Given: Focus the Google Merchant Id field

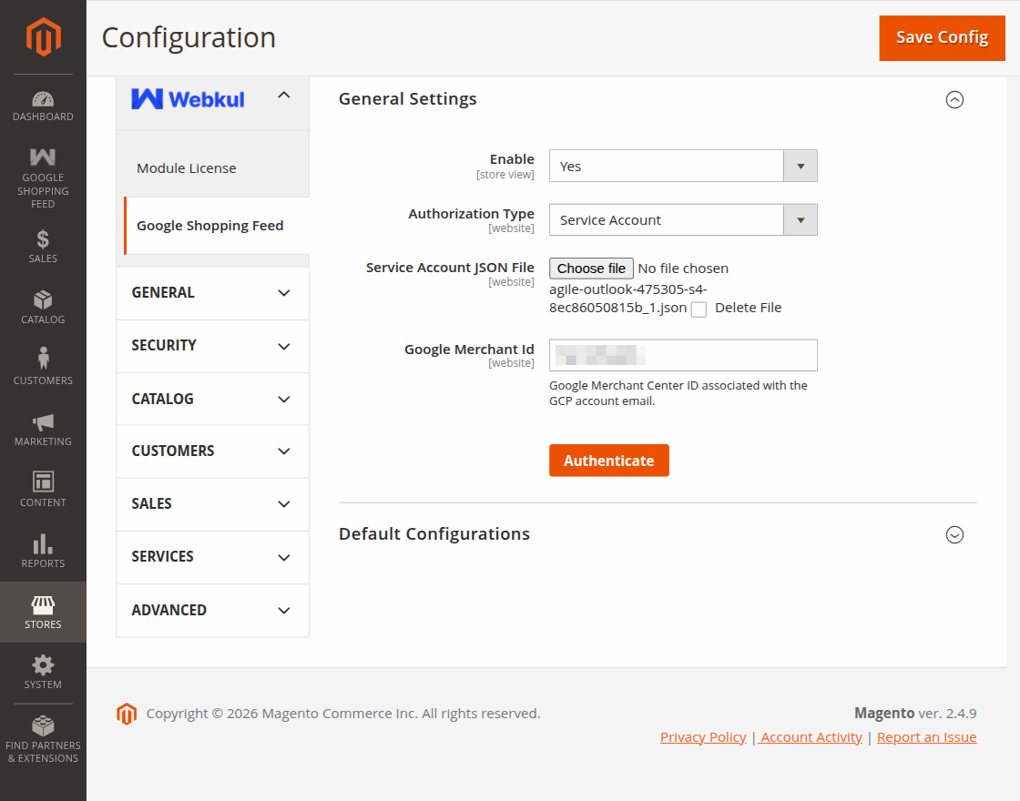Looking at the screenshot, I should coord(683,355).
